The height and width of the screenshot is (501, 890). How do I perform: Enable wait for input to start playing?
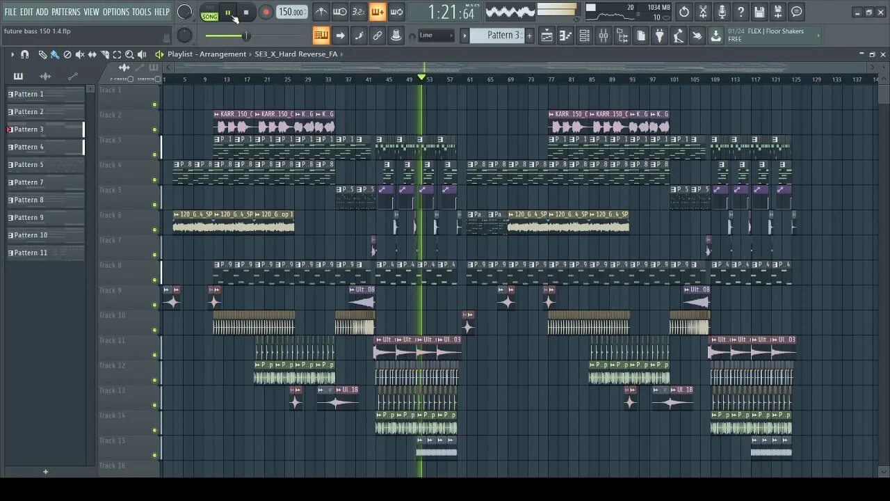click(x=340, y=12)
